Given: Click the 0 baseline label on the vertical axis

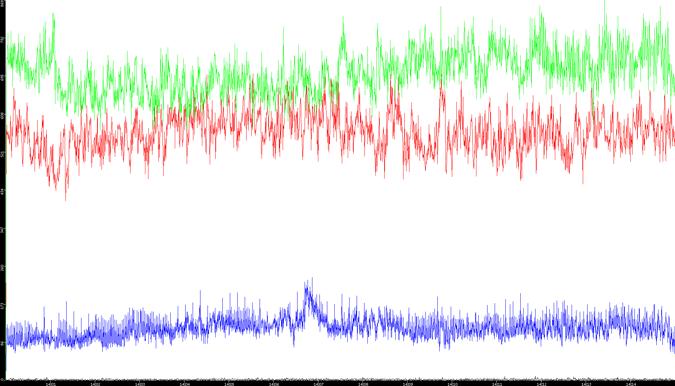Looking at the screenshot, I should click(x=2, y=379).
